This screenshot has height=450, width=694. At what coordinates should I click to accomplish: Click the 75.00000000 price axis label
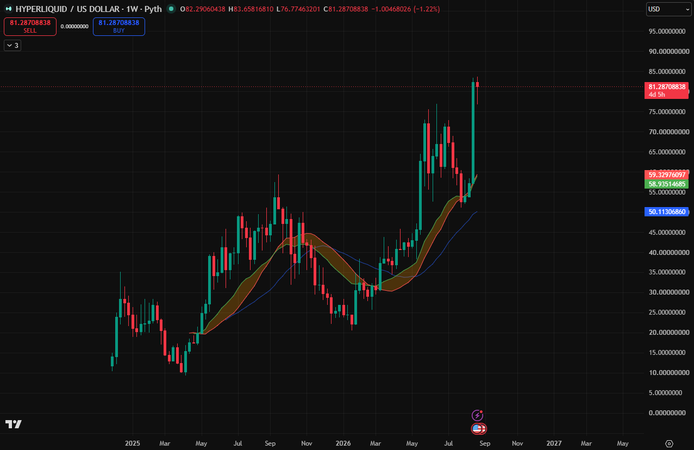(x=667, y=112)
